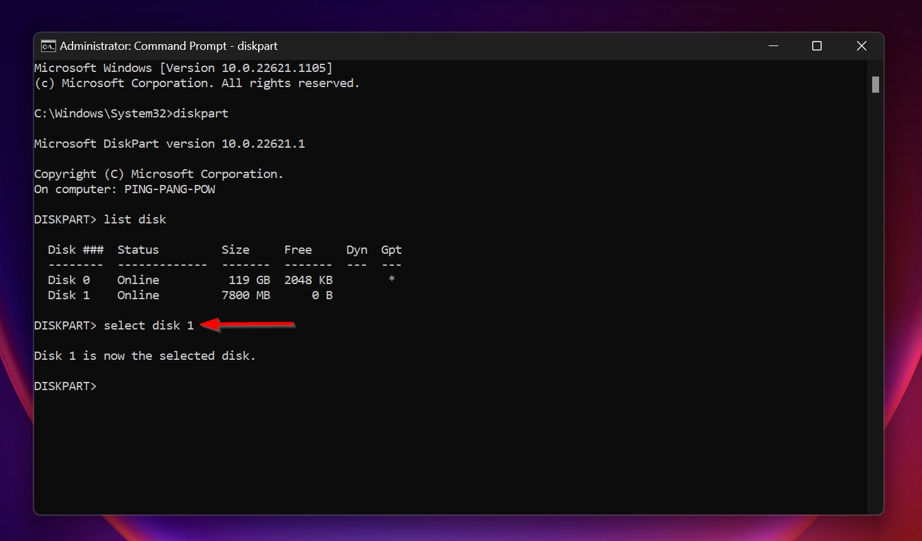Click 'On computer: PING-PANG-POW' line

tap(125, 189)
